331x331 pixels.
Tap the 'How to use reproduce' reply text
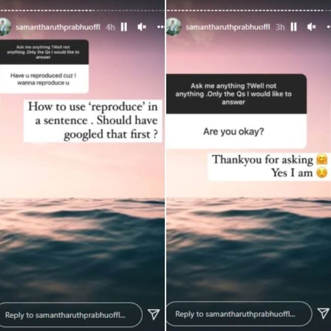tap(93, 121)
